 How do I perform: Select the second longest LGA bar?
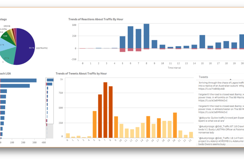(x=15, y=86)
